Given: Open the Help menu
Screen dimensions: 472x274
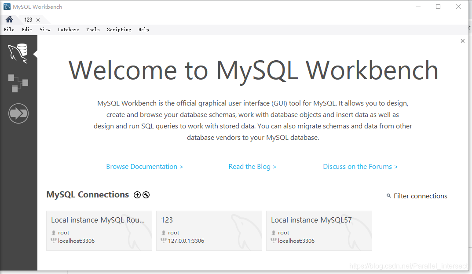Looking at the screenshot, I should tap(143, 29).
